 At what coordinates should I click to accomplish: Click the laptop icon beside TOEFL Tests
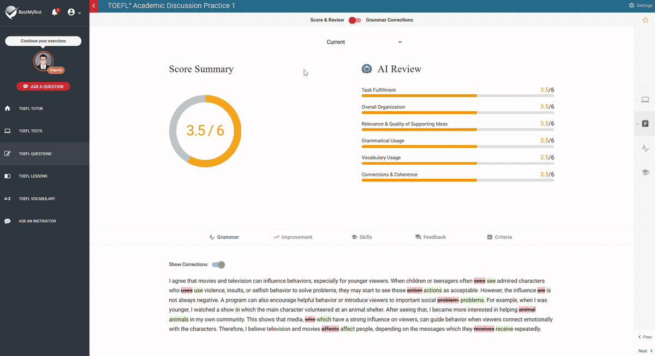(x=8, y=131)
